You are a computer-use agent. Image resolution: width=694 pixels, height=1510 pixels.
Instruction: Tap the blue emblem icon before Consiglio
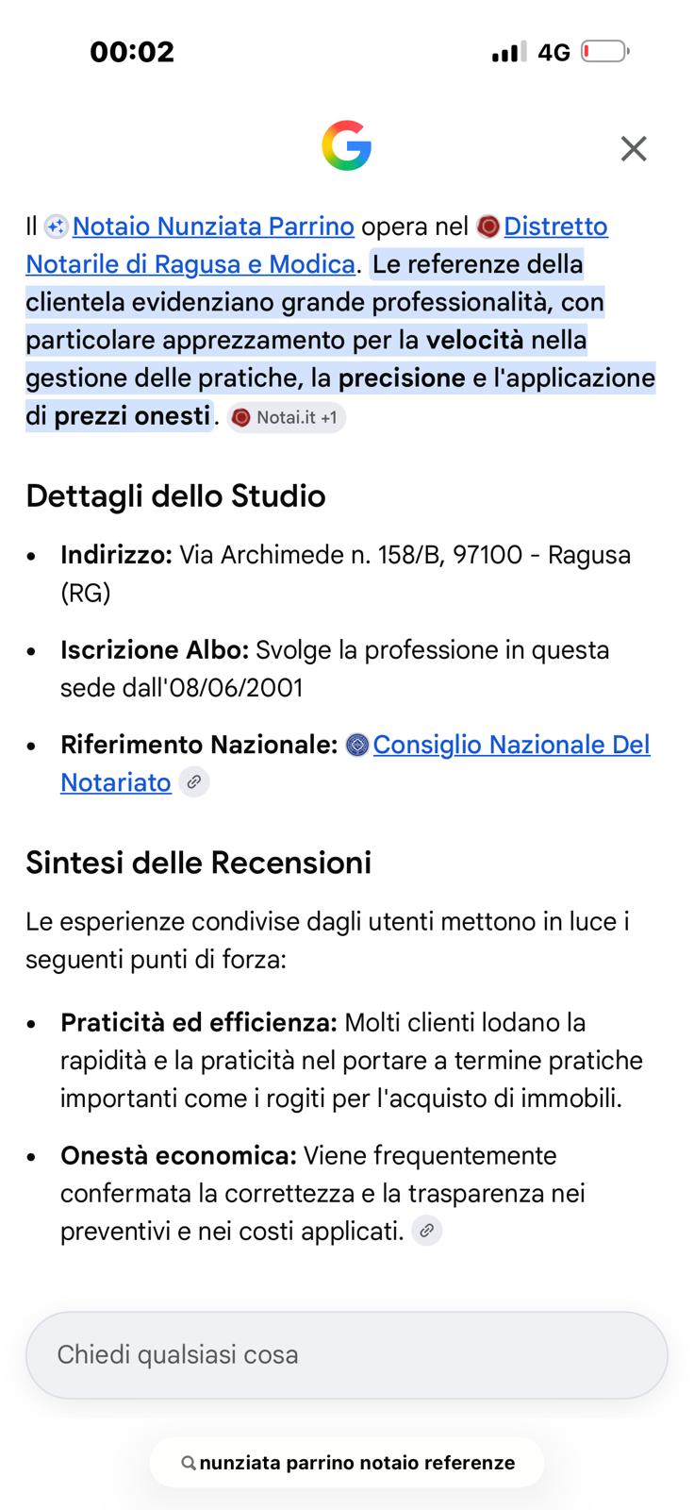357,745
